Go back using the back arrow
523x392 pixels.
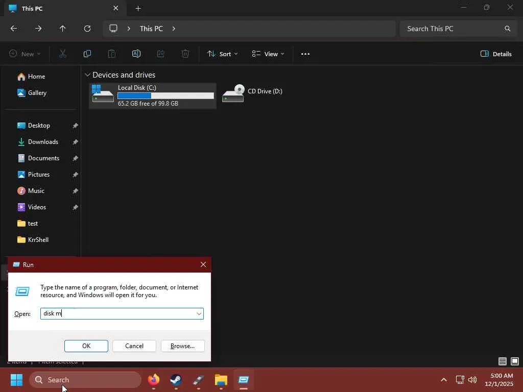[x=14, y=29]
